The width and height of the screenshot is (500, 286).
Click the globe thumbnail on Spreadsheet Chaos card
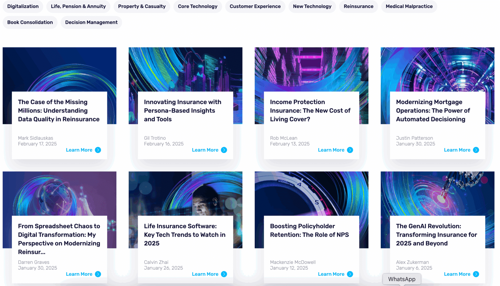point(59,194)
